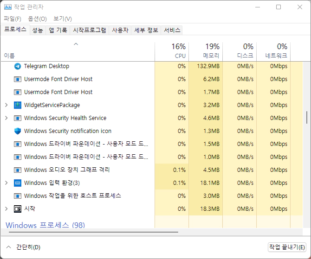311x259 pixels.
Task: Select the WidgetServicePackage process name
Action: point(52,105)
